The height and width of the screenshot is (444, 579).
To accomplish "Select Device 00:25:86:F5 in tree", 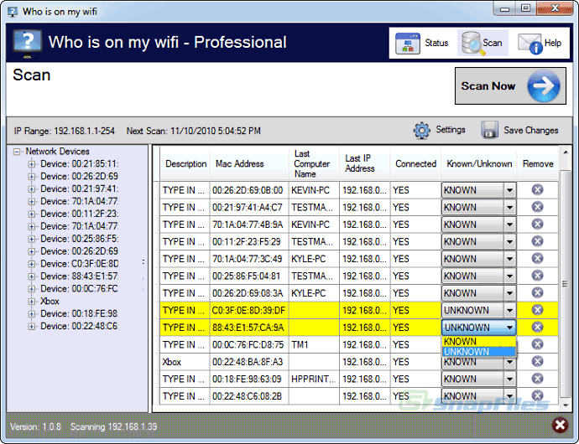I will click(x=79, y=239).
